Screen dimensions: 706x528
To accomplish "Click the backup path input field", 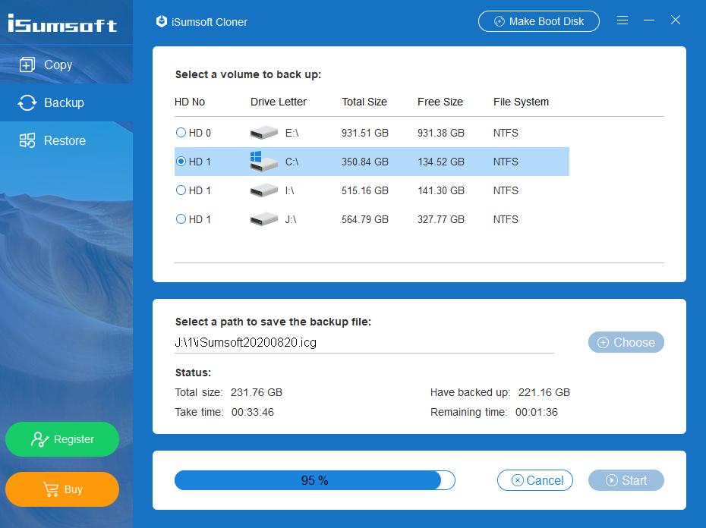I will coord(364,343).
